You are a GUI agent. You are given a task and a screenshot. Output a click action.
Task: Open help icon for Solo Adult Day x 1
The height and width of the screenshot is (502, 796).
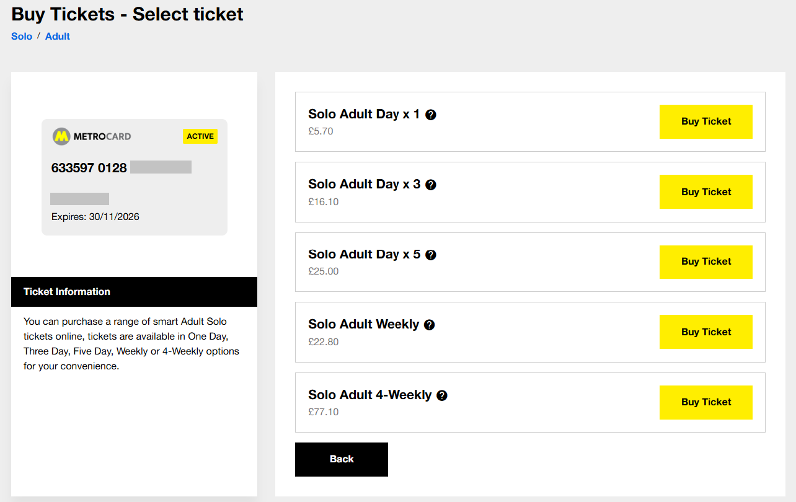coord(431,115)
